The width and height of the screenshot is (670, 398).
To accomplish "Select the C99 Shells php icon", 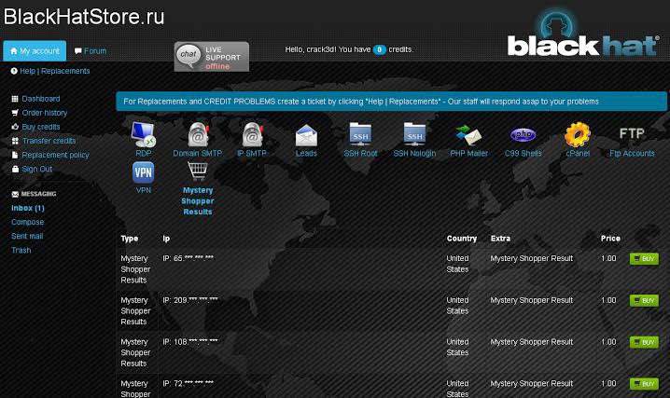I will tap(523, 135).
